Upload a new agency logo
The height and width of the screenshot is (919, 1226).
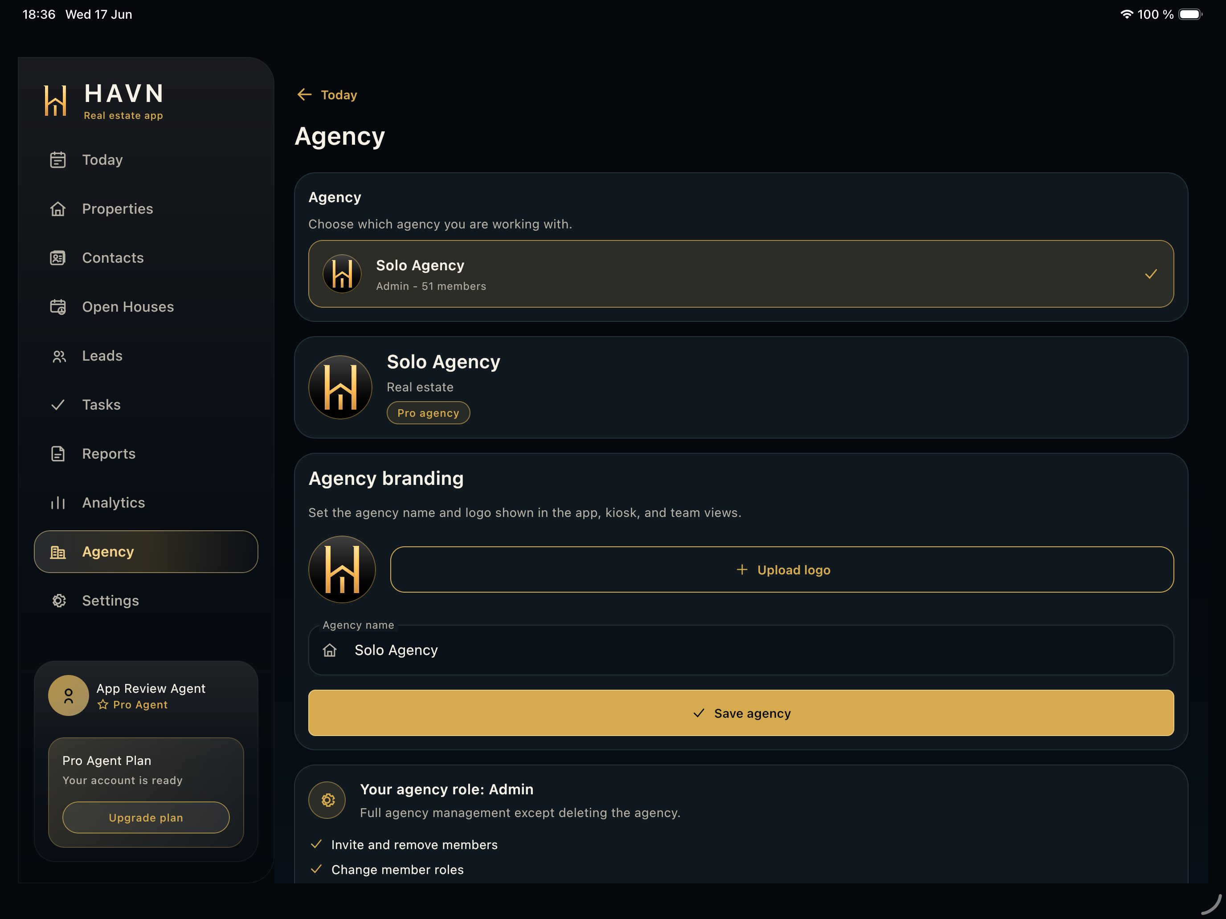781,569
